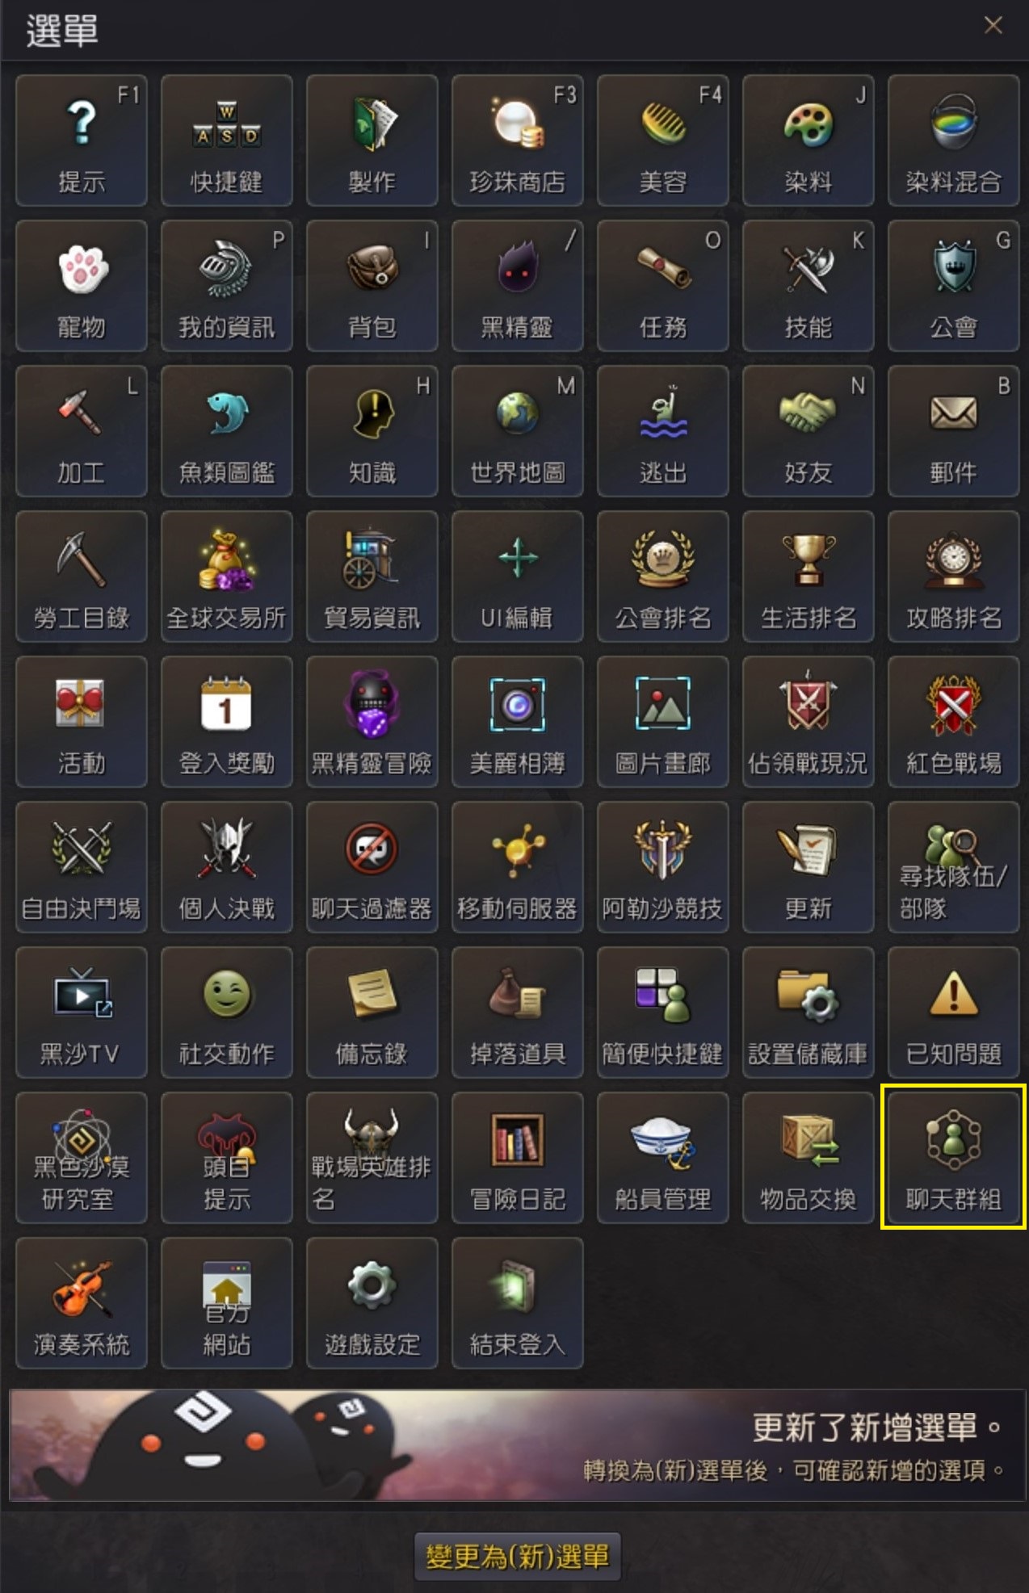Open the 郵件 mail envelope

[953, 431]
